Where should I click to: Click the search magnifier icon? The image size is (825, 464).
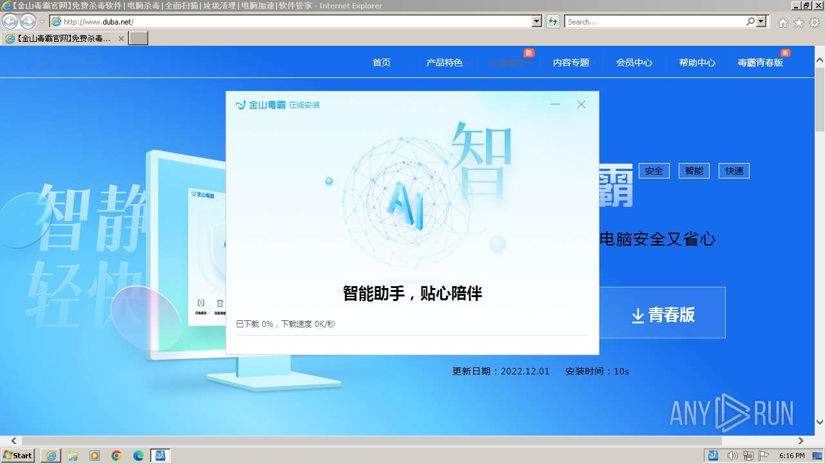(x=750, y=21)
